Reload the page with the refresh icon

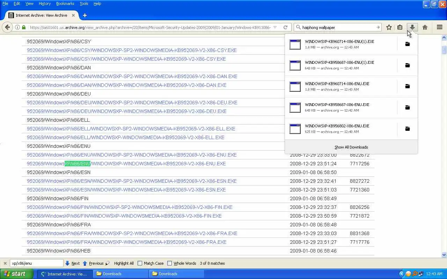pos(285,27)
